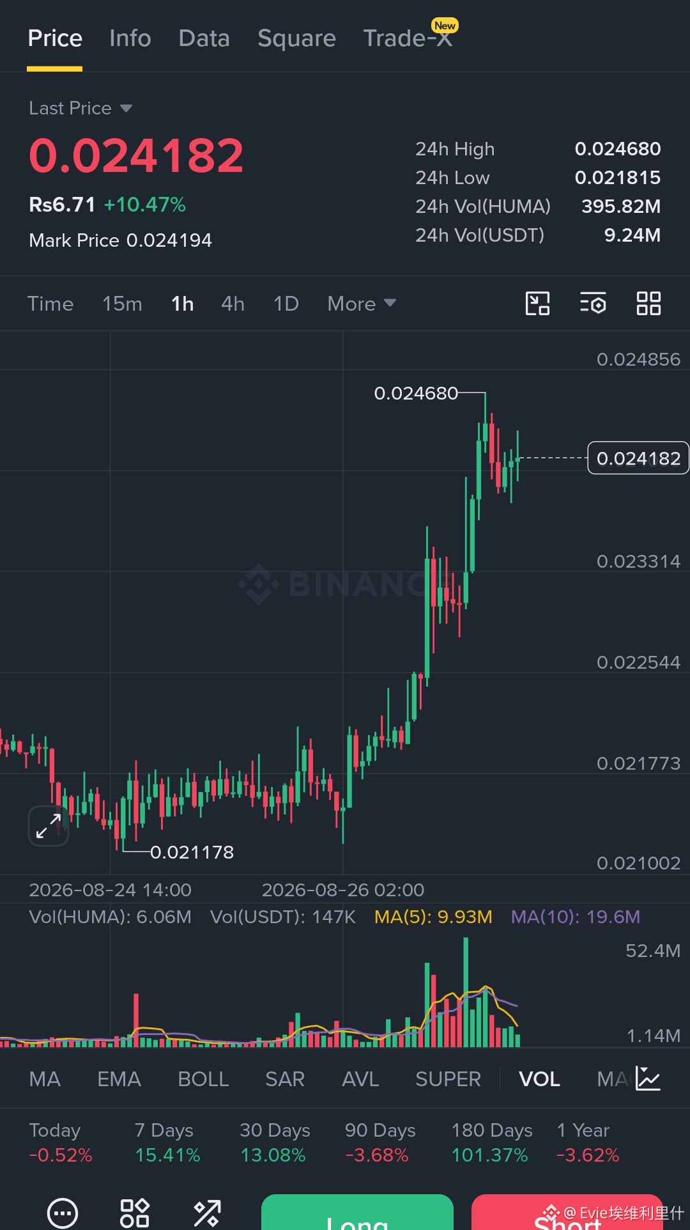Tap the 0.021178 low marker on chart
The height and width of the screenshot is (1230, 690).
tap(192, 852)
